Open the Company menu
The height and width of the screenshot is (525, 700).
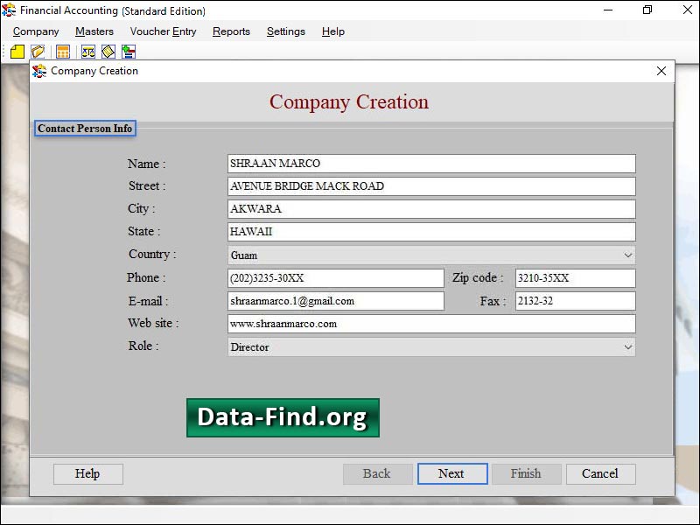click(35, 31)
